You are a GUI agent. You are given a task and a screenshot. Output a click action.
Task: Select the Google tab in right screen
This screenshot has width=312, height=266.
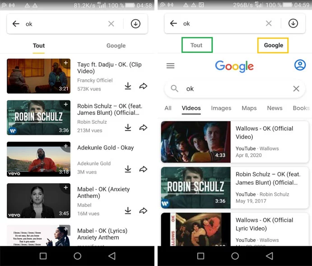273,45
